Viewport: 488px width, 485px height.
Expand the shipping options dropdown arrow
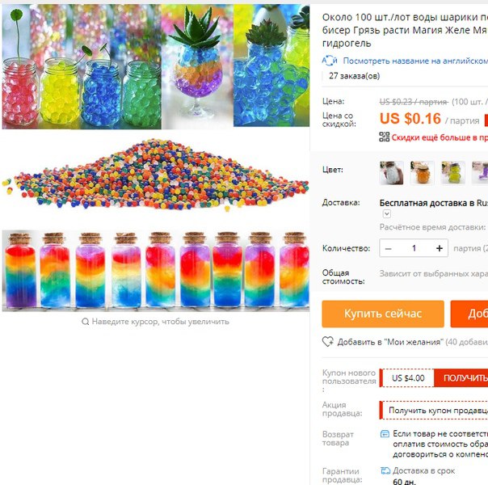[x=386, y=214]
